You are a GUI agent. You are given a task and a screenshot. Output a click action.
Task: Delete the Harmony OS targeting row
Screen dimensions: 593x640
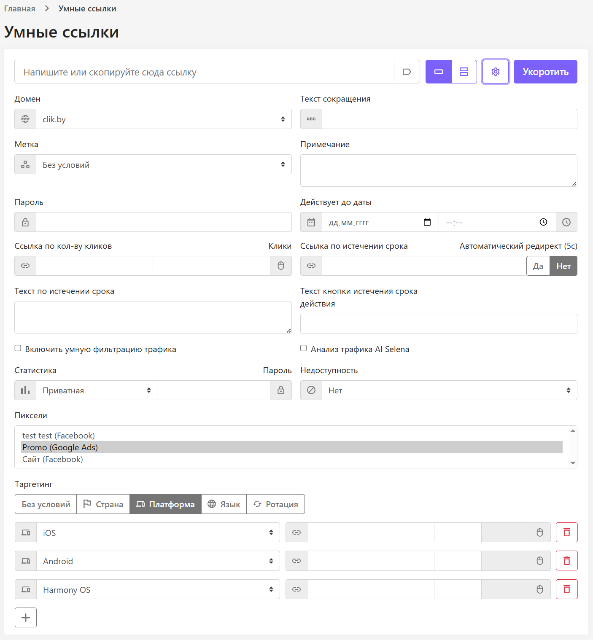(566, 589)
